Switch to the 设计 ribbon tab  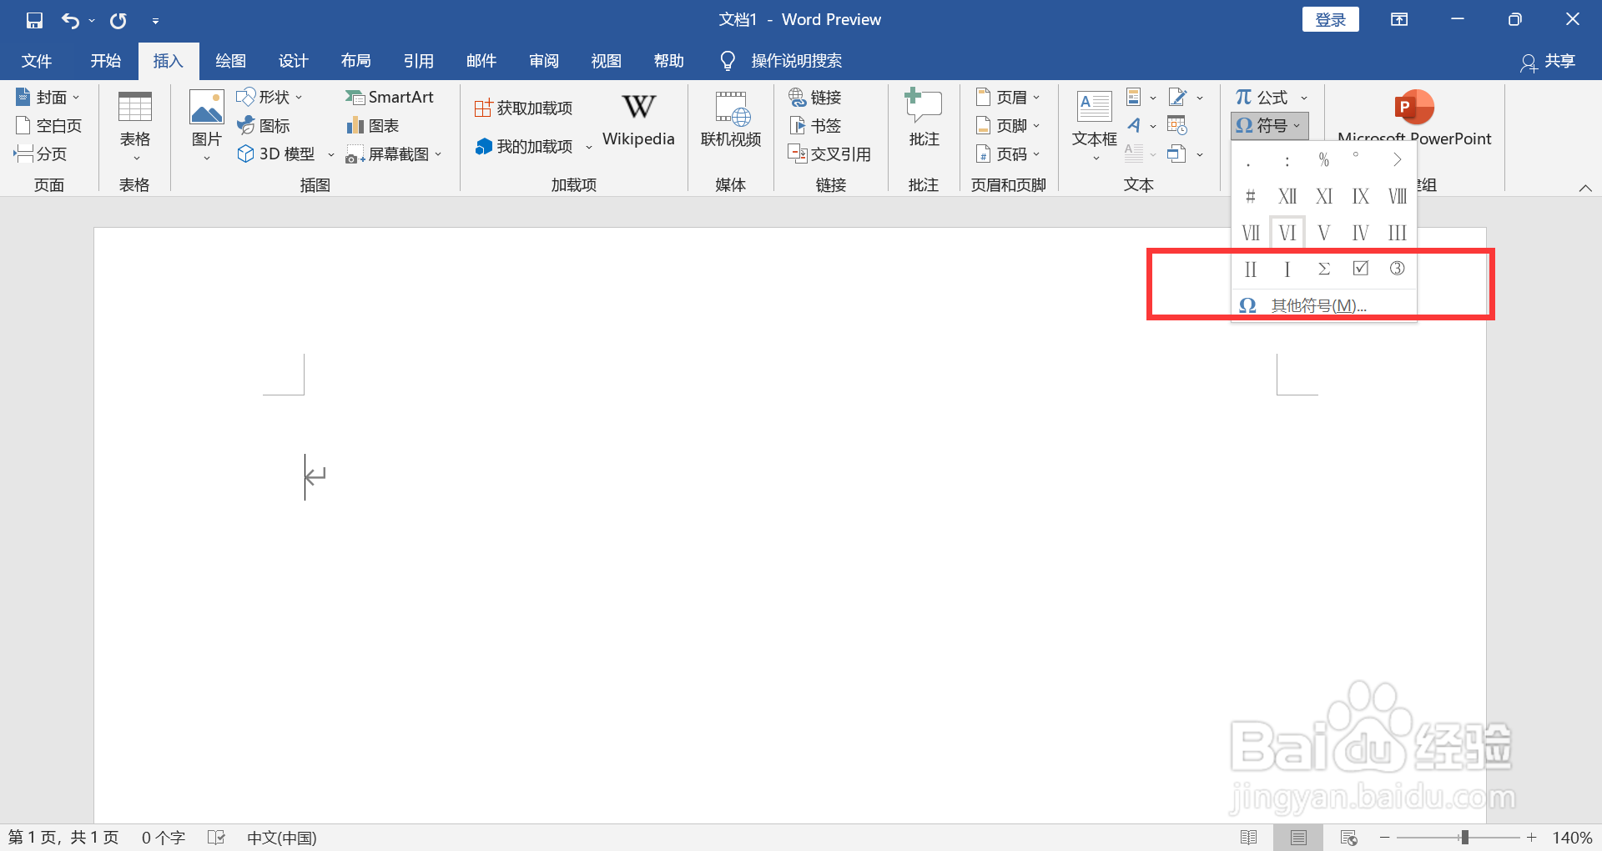pos(293,60)
